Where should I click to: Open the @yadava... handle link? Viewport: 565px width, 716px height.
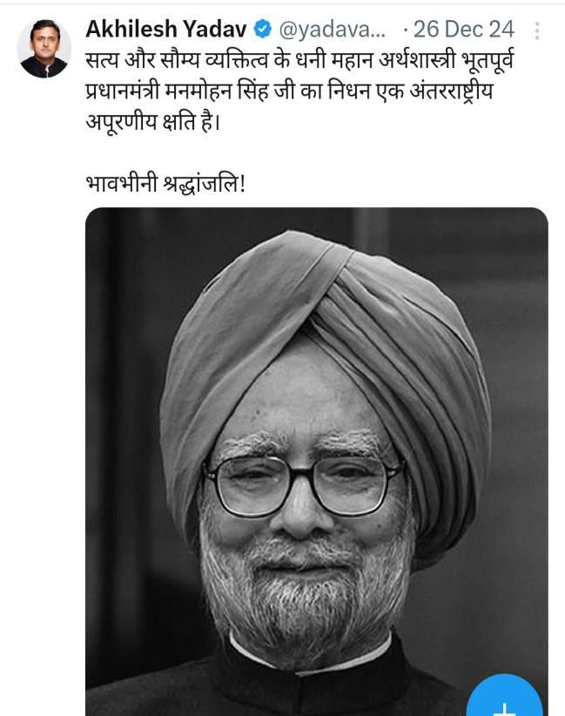tap(333, 30)
